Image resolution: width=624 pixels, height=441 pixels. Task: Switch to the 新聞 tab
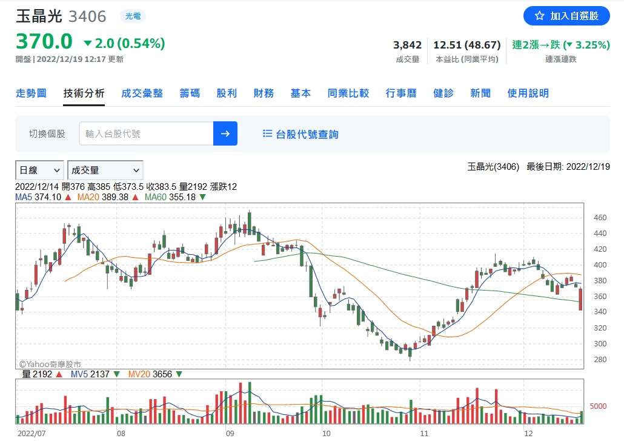(480, 93)
